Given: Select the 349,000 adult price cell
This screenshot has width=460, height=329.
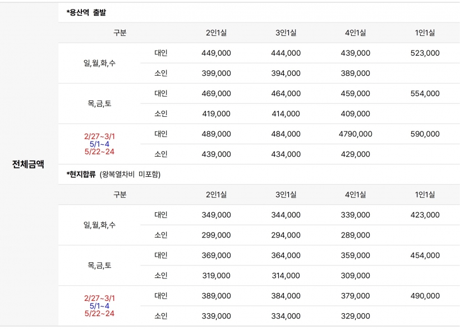Looking at the screenshot, I should (216, 215).
